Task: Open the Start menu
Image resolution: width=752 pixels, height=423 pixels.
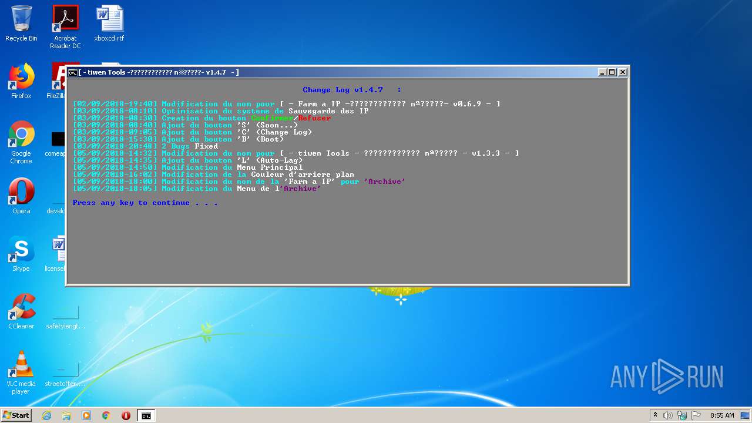Action: pos(16,415)
